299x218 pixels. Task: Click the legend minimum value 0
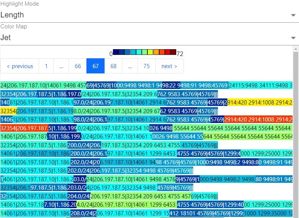pos(111,54)
